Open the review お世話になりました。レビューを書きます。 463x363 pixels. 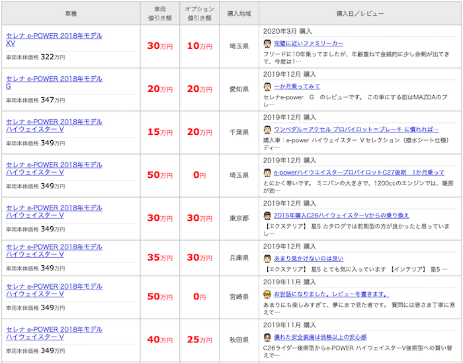tap(331, 294)
